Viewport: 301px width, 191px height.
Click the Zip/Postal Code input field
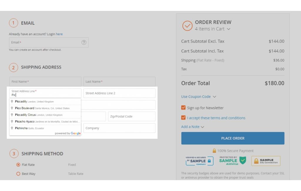click(x=131, y=116)
